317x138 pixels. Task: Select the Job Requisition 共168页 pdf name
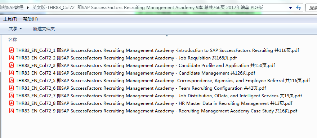(x=126, y=58)
